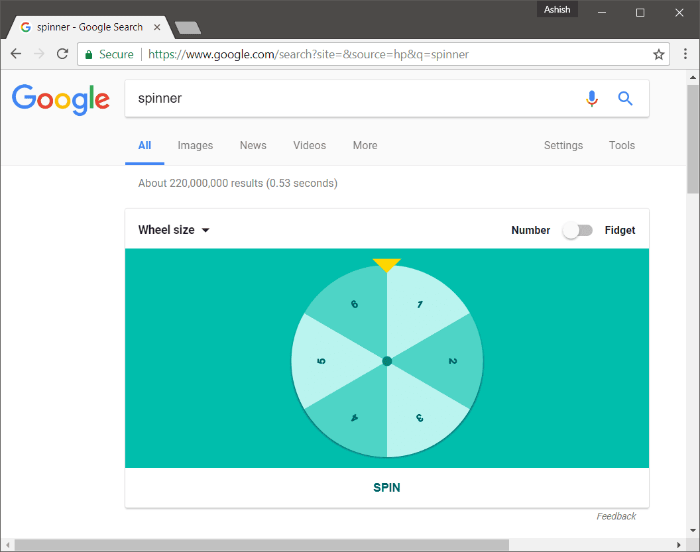Click the voice search microphone icon
This screenshot has width=700, height=552.
[x=592, y=98]
